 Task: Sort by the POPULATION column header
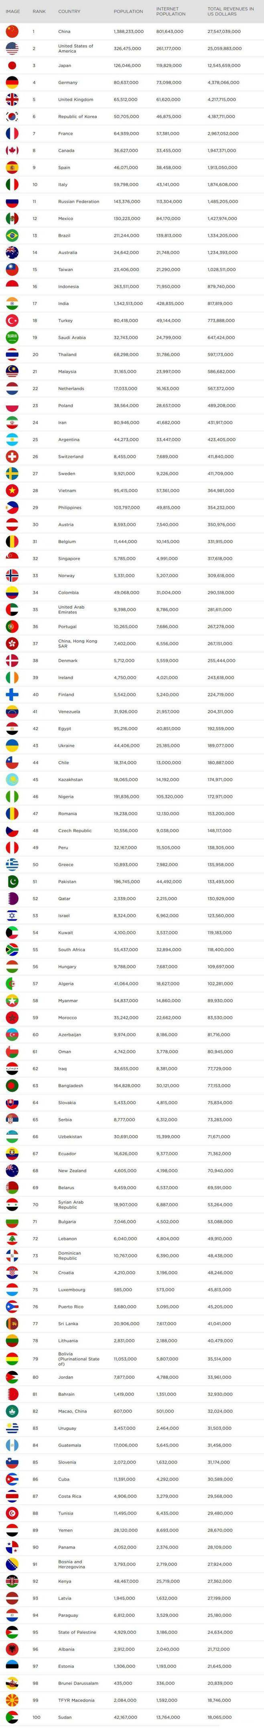tap(128, 11)
